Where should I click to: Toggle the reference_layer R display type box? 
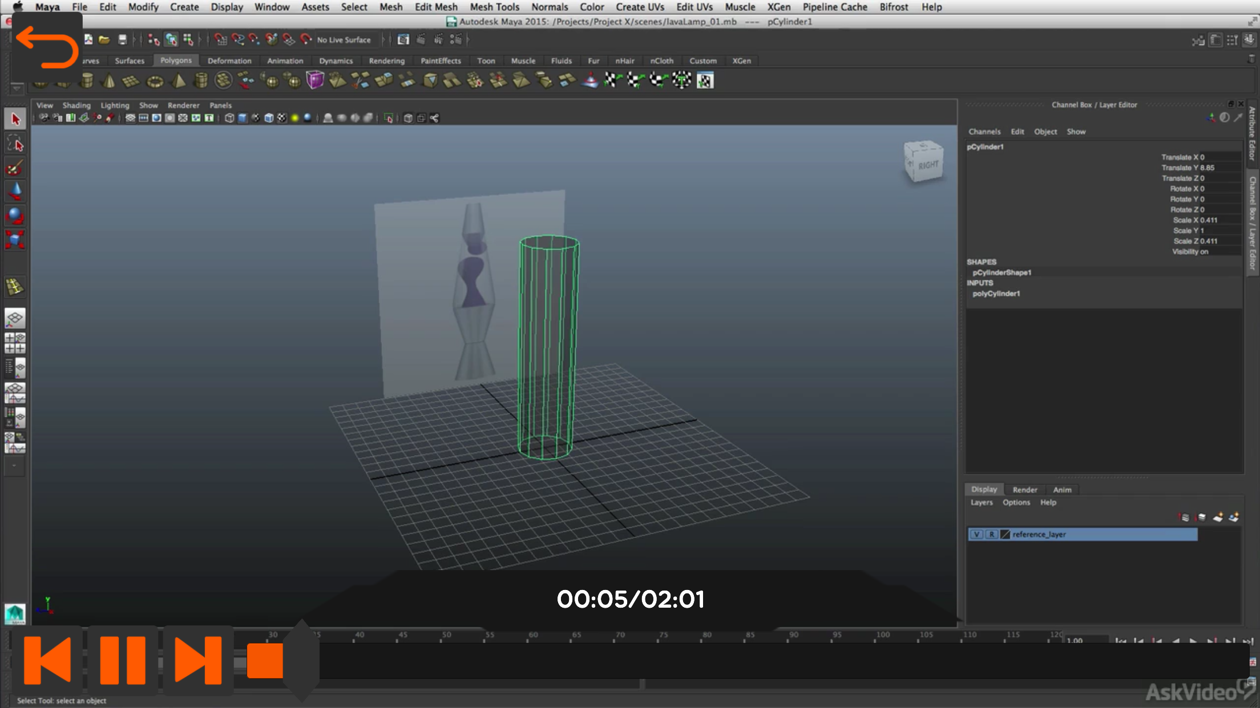991,534
